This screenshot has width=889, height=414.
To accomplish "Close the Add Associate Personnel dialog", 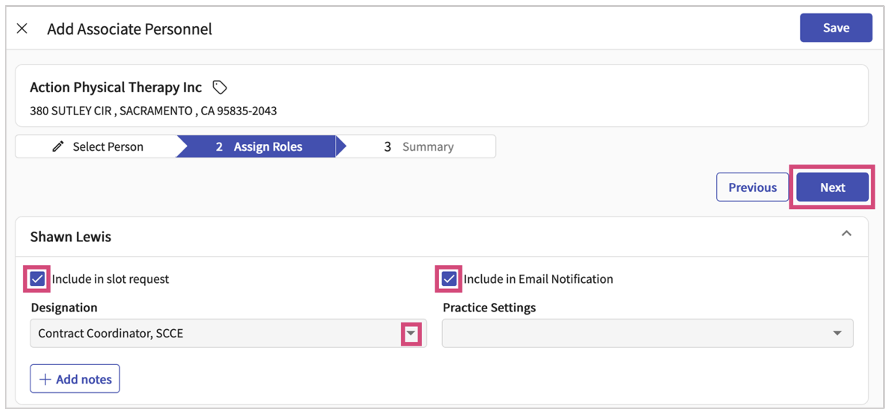I will [22, 29].
